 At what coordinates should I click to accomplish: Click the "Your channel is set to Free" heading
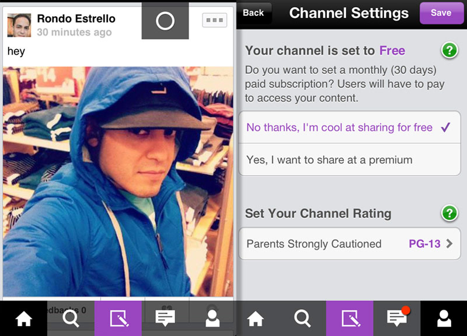tap(325, 51)
